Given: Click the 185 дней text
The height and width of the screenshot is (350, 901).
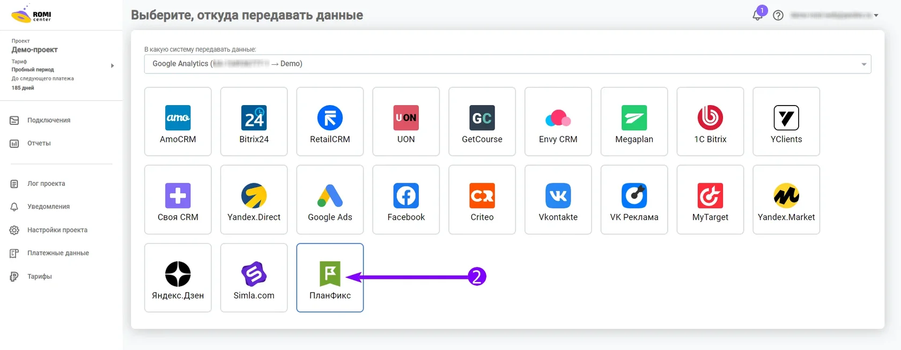Looking at the screenshot, I should pyautogui.click(x=23, y=88).
